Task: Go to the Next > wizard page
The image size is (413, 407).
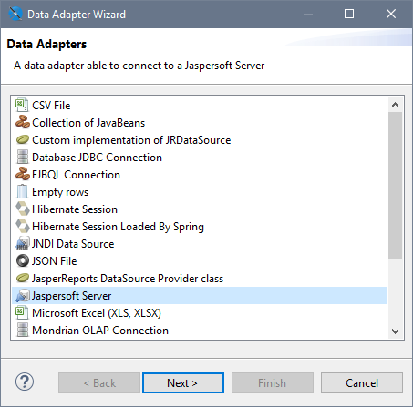Action: pyautogui.click(x=183, y=383)
